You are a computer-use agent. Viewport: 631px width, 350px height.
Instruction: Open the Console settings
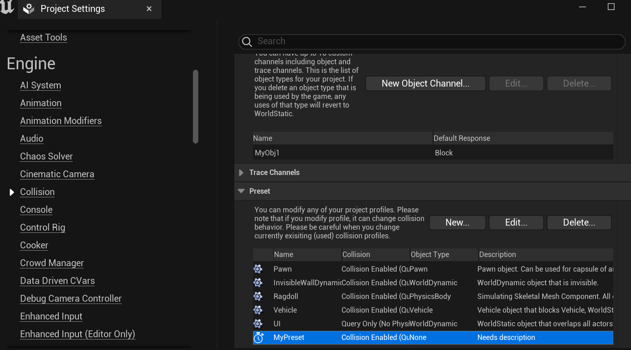[x=36, y=210]
